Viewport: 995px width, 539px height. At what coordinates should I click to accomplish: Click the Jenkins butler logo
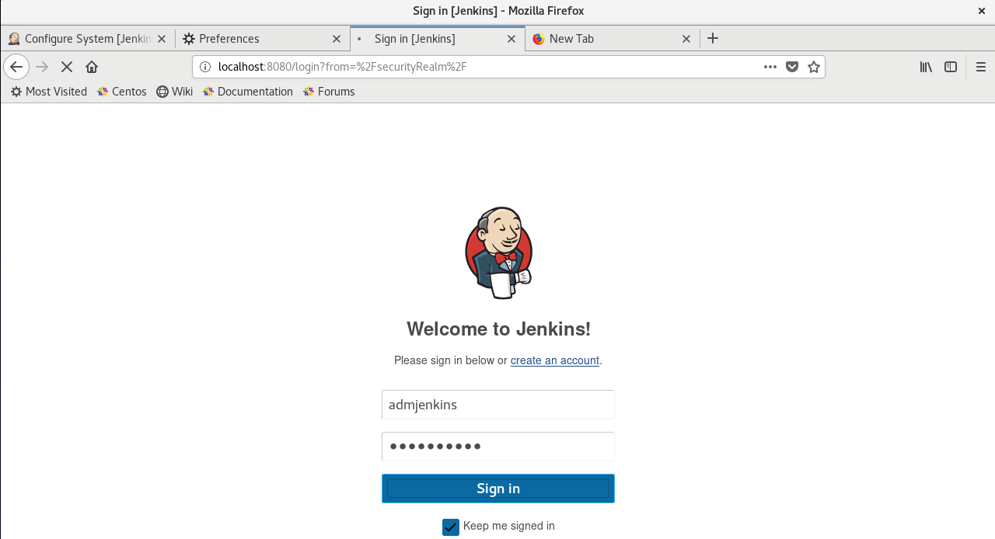pyautogui.click(x=498, y=253)
